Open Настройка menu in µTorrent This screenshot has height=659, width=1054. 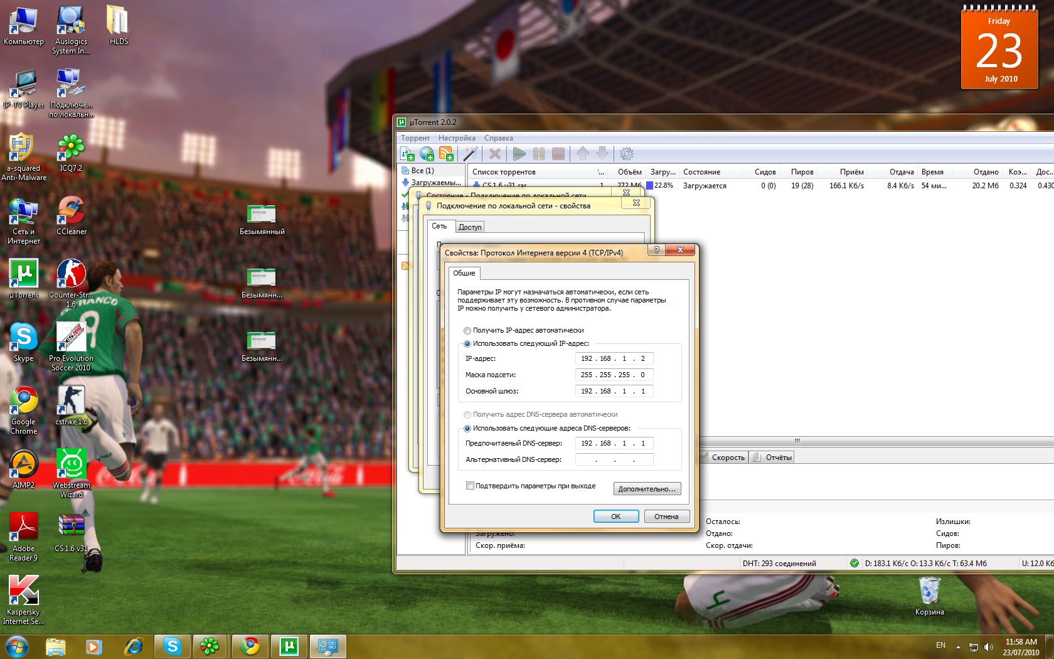[457, 138]
